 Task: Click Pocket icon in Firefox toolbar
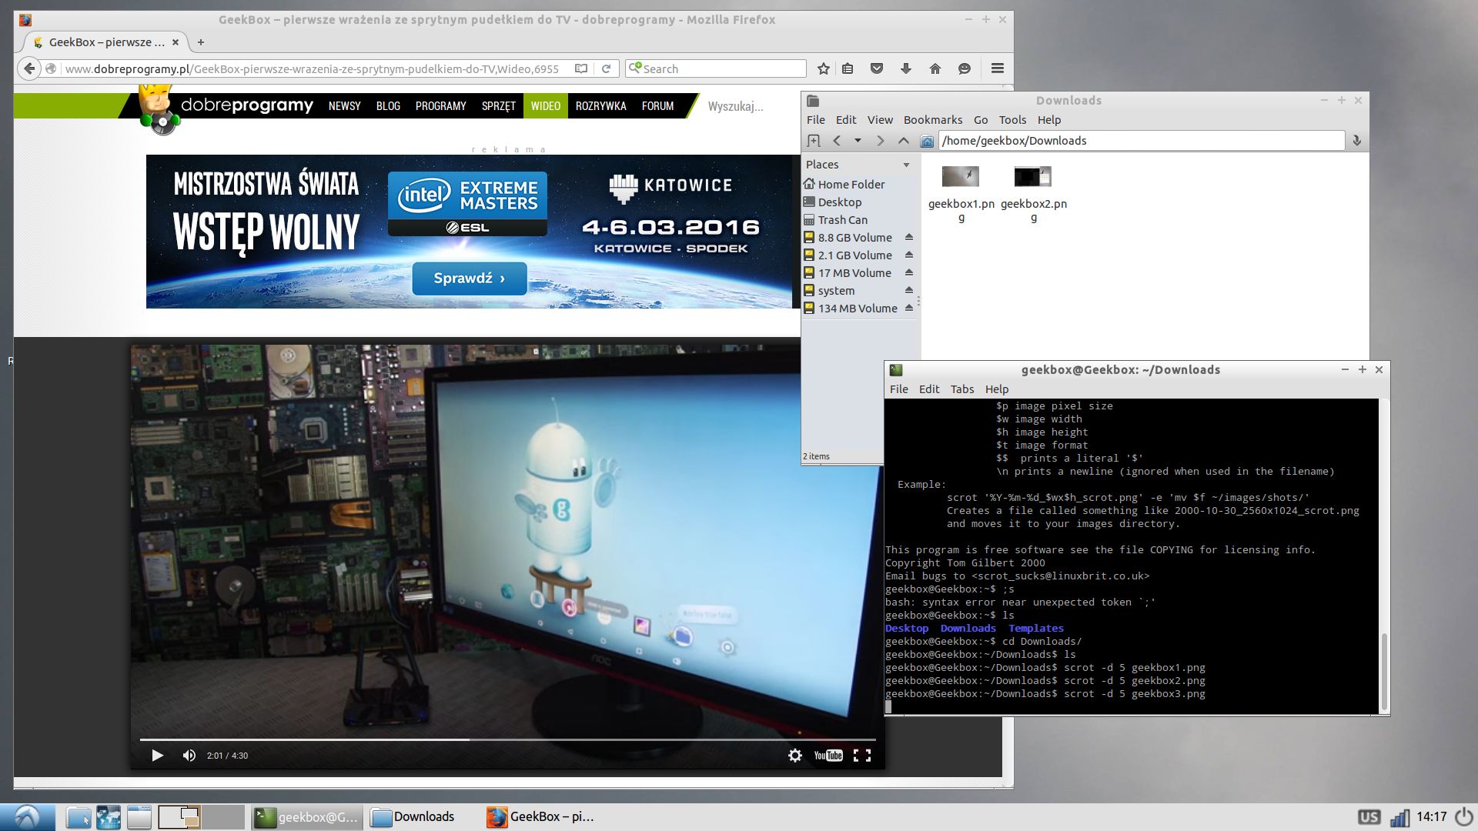coord(877,68)
